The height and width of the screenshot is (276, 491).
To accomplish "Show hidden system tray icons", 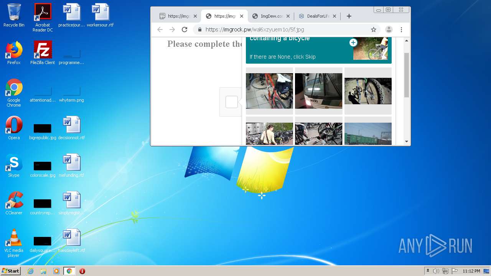I will (x=428, y=271).
